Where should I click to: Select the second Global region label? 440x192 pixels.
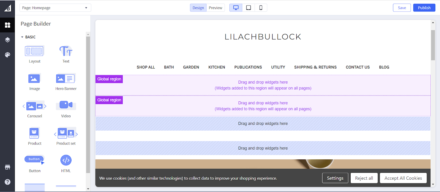coord(109,100)
